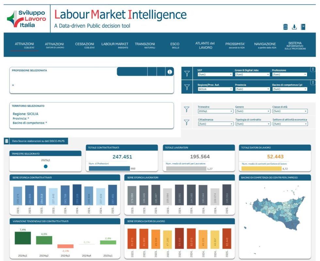Expand the Trimestre dropdown

point(215,111)
